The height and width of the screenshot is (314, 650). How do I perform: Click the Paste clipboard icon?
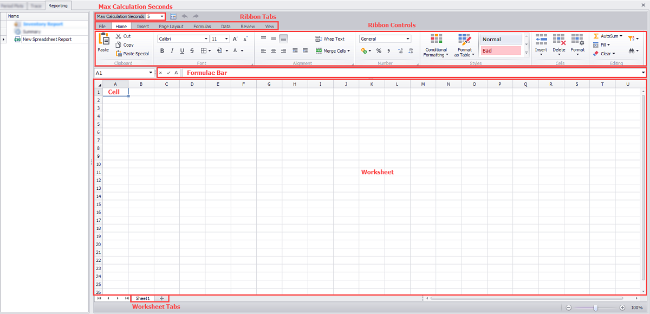click(x=103, y=39)
